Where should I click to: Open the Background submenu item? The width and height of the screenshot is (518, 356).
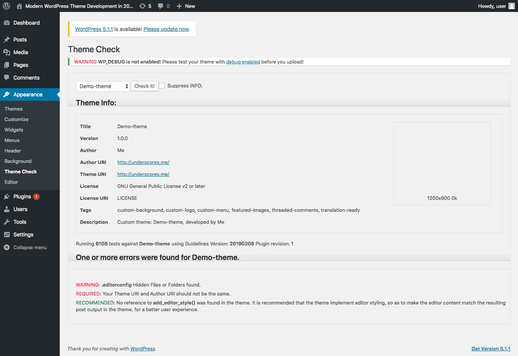point(18,161)
